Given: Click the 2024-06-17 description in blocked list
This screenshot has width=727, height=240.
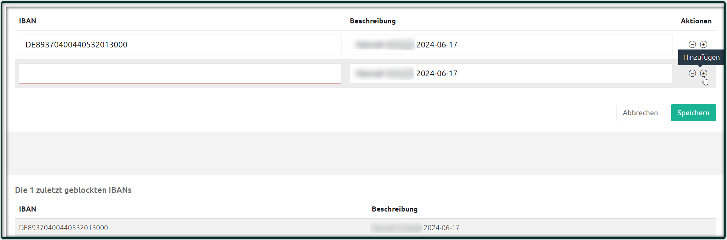Looking at the screenshot, I should pos(441,228).
